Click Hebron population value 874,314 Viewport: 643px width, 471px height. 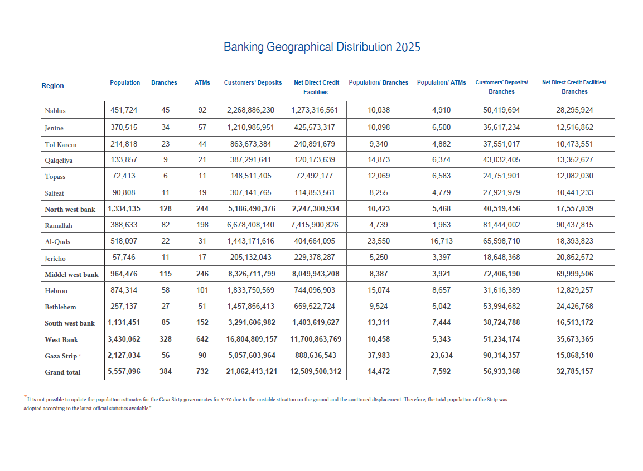(x=124, y=290)
